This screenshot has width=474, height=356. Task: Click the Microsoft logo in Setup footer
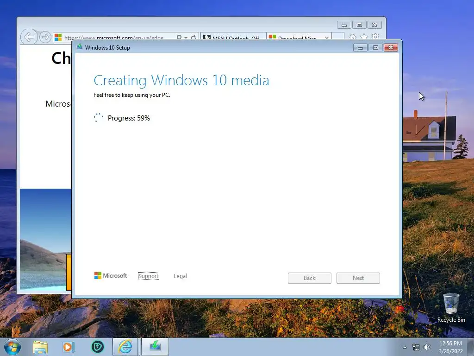click(x=111, y=275)
